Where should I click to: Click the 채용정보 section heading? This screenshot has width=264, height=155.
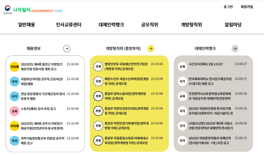pyautogui.click(x=33, y=48)
